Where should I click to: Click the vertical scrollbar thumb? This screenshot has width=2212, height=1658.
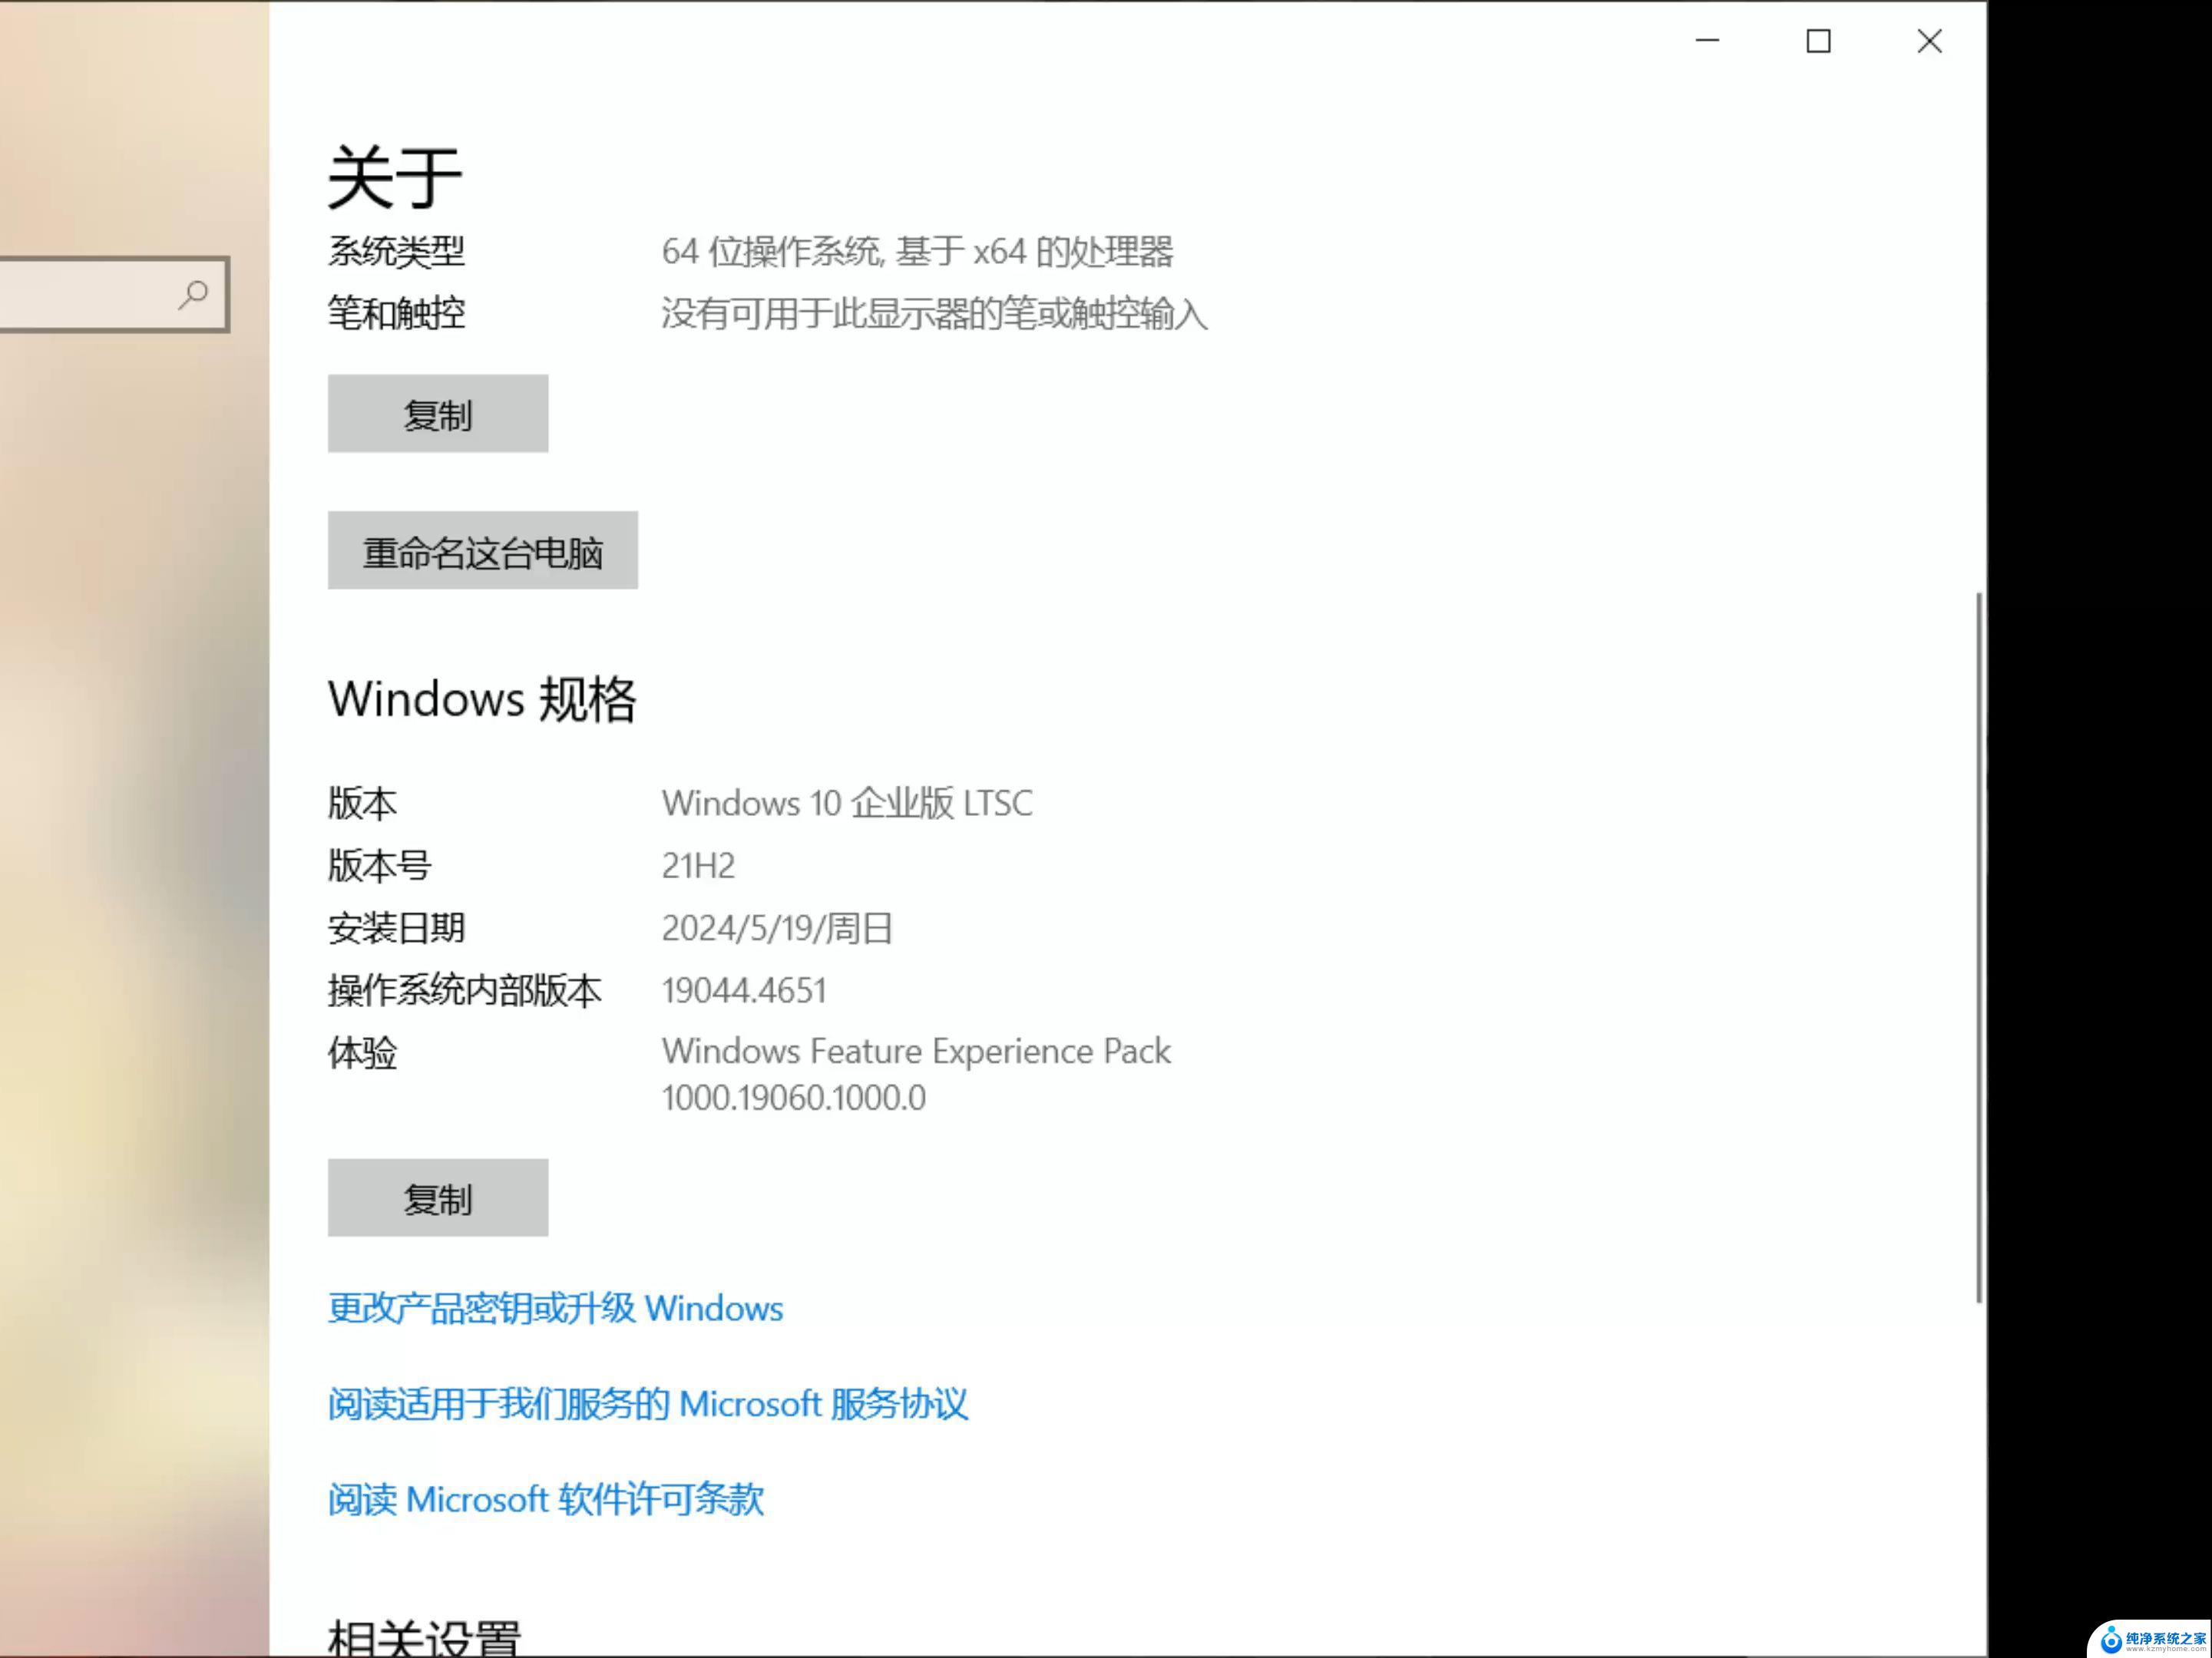(x=1978, y=947)
